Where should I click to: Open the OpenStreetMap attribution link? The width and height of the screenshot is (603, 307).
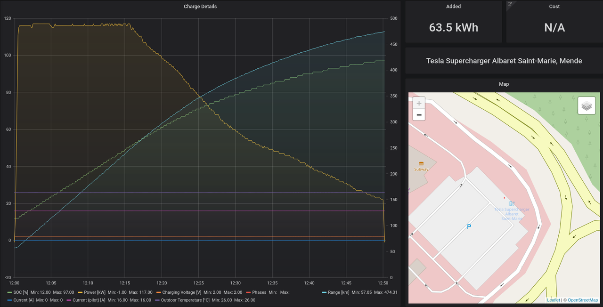click(583, 300)
